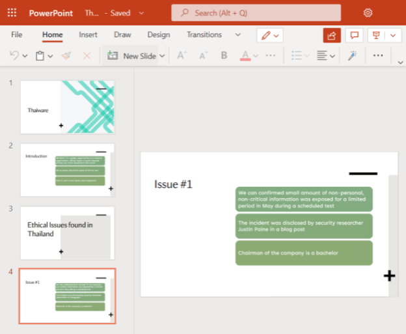Screen dimensions: 406x334
Task: Click the Share button icon
Action: point(332,35)
